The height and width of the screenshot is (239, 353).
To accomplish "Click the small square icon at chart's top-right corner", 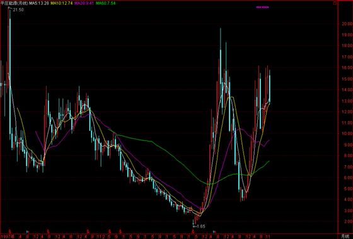I will click(335, 3).
